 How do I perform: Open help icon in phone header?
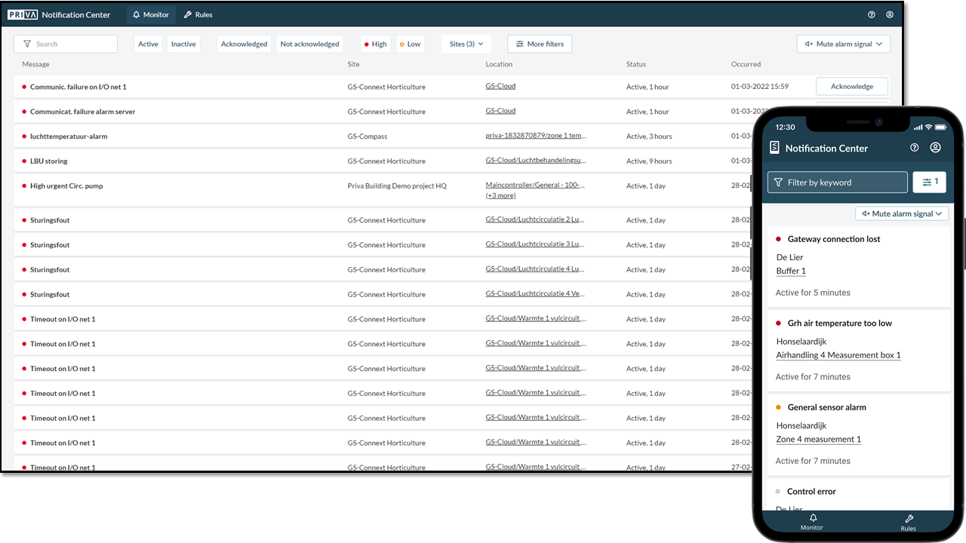point(915,148)
